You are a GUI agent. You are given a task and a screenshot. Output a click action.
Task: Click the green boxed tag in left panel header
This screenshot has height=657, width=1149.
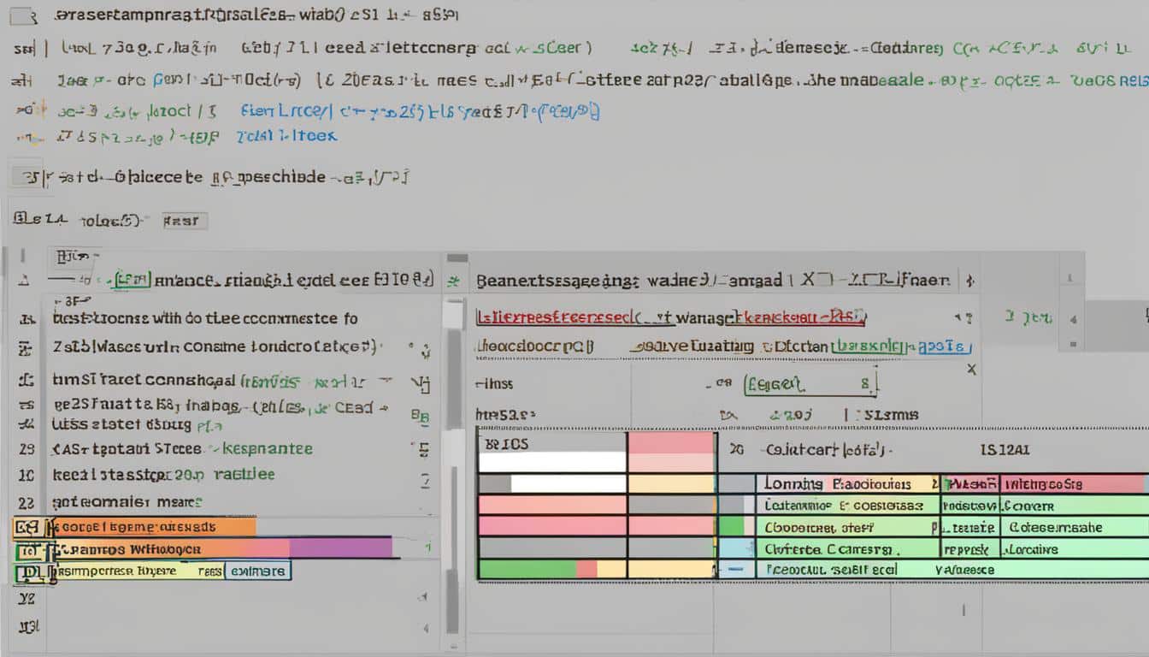click(133, 279)
